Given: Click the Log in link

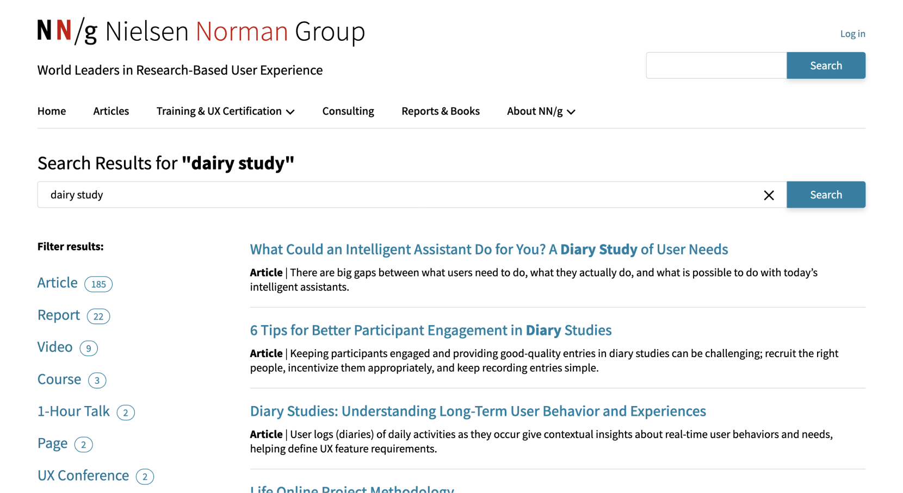Looking at the screenshot, I should coord(852,33).
